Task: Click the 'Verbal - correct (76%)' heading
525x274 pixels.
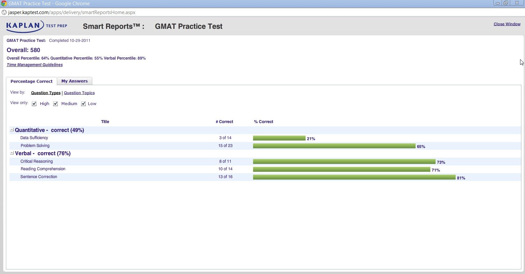Action: (43, 154)
